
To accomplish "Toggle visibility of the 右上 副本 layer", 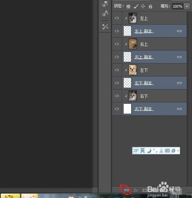I will point(117,57).
